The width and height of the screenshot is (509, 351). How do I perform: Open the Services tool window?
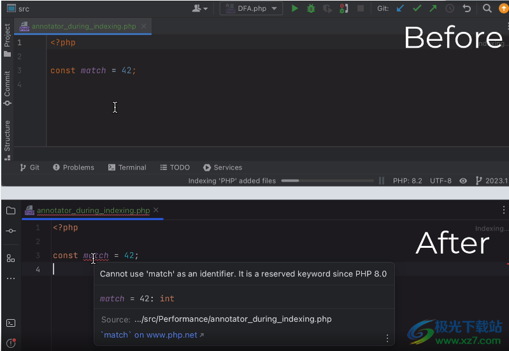click(223, 168)
